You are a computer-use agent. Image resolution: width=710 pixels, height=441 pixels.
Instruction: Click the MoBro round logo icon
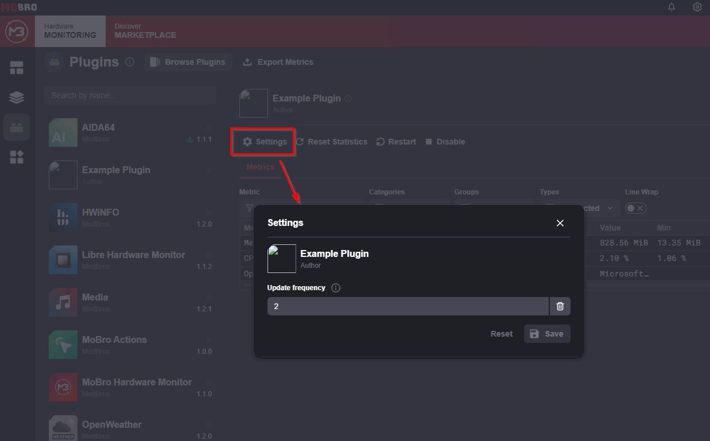[17, 32]
